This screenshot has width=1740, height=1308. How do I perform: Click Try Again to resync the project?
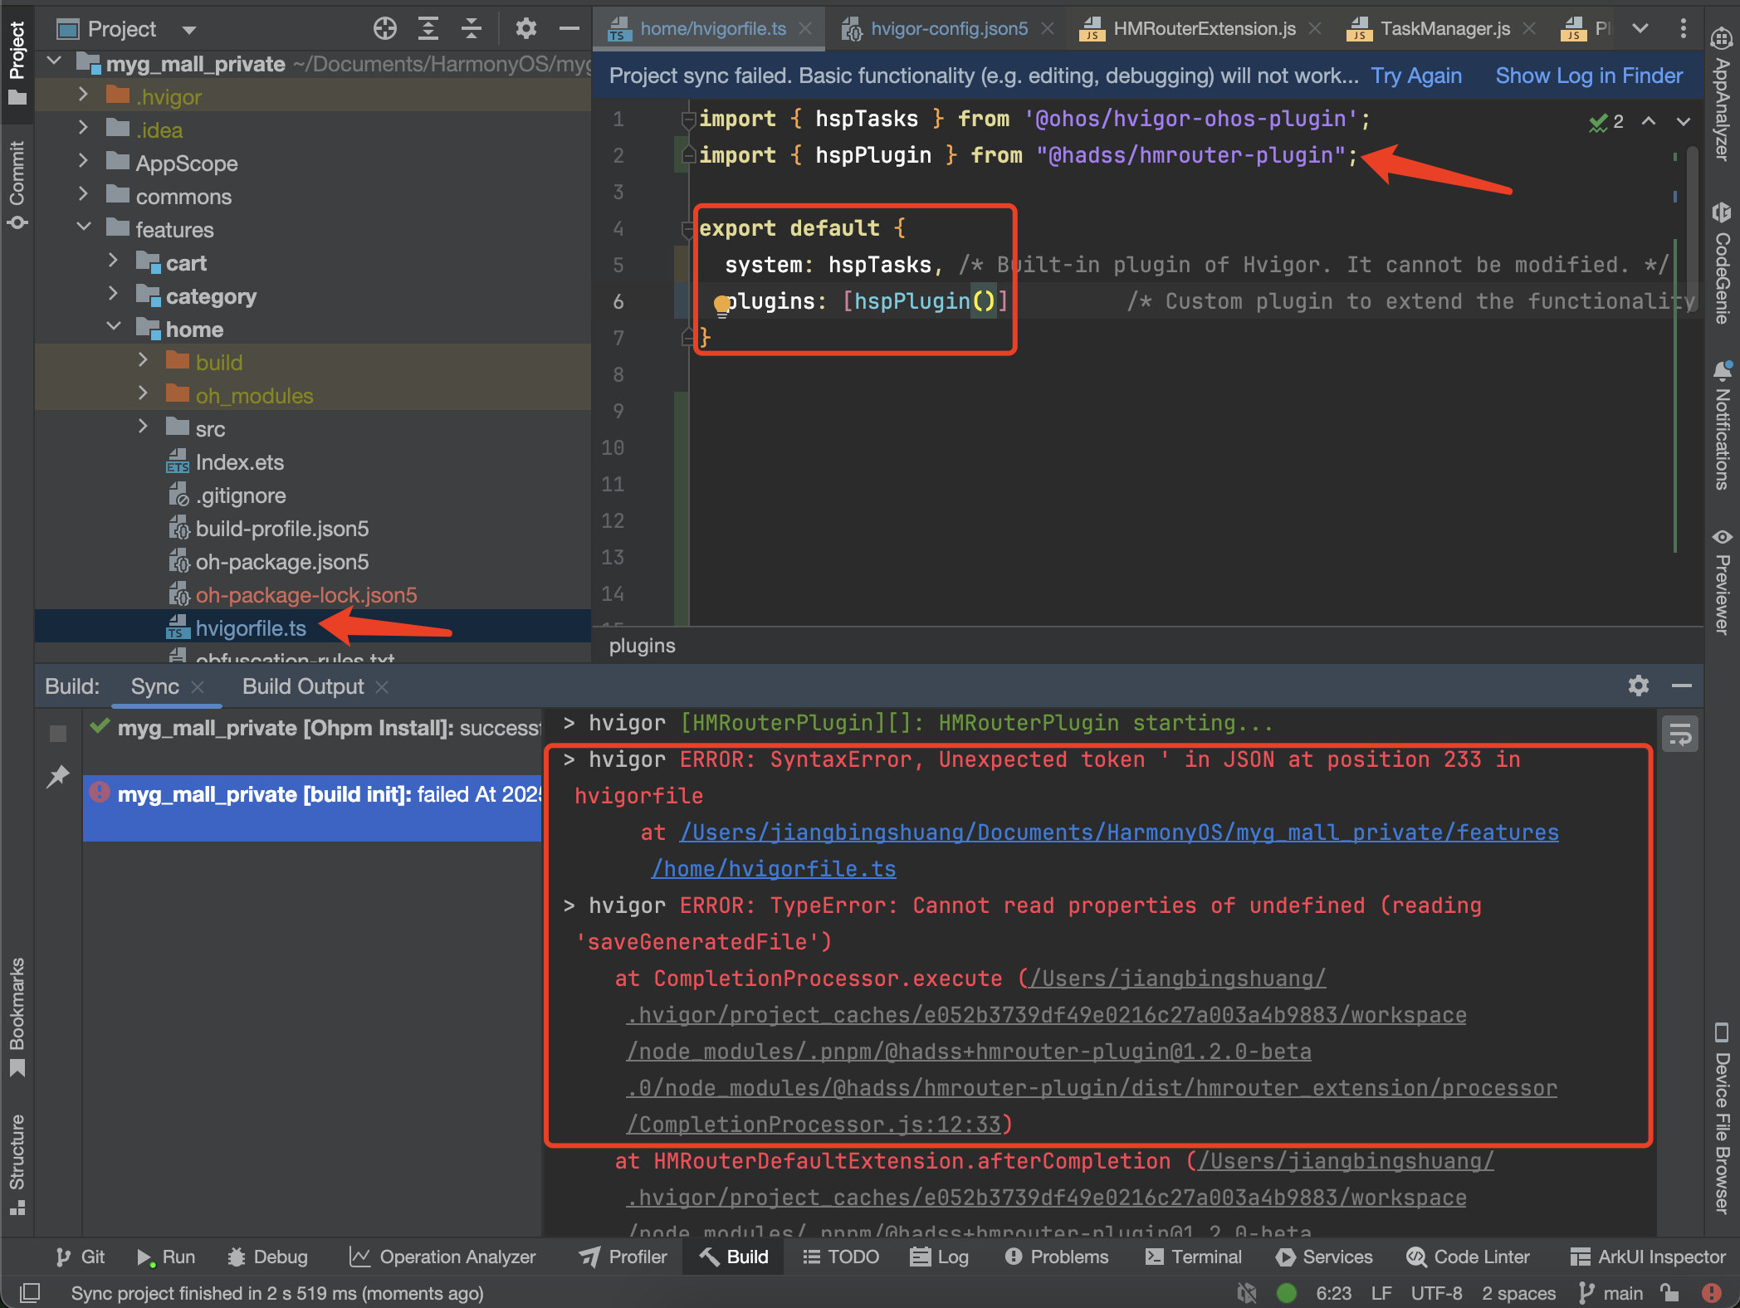pos(1416,76)
